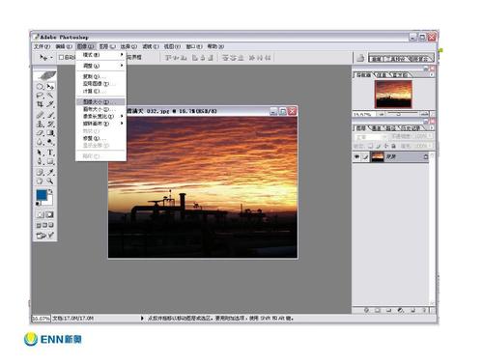The width and height of the screenshot is (483, 362).
Task: Toggle the eye visibility of the background layer
Action: 356,157
